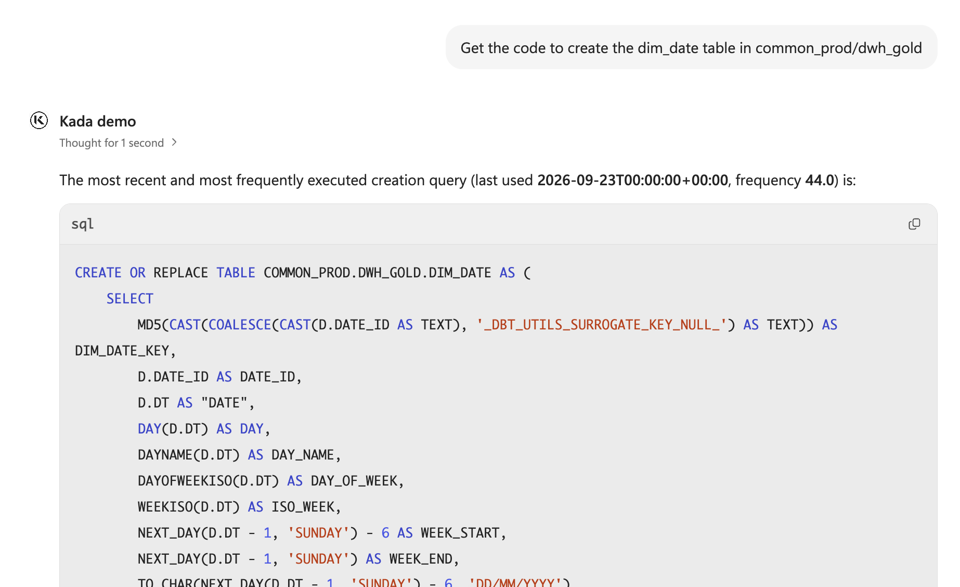Click the 'sql' language label
Screen dimensions: 960x587
point(82,224)
